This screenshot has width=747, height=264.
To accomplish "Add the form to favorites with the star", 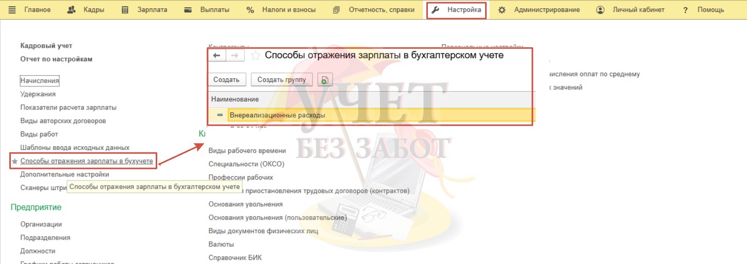I will pyautogui.click(x=255, y=56).
